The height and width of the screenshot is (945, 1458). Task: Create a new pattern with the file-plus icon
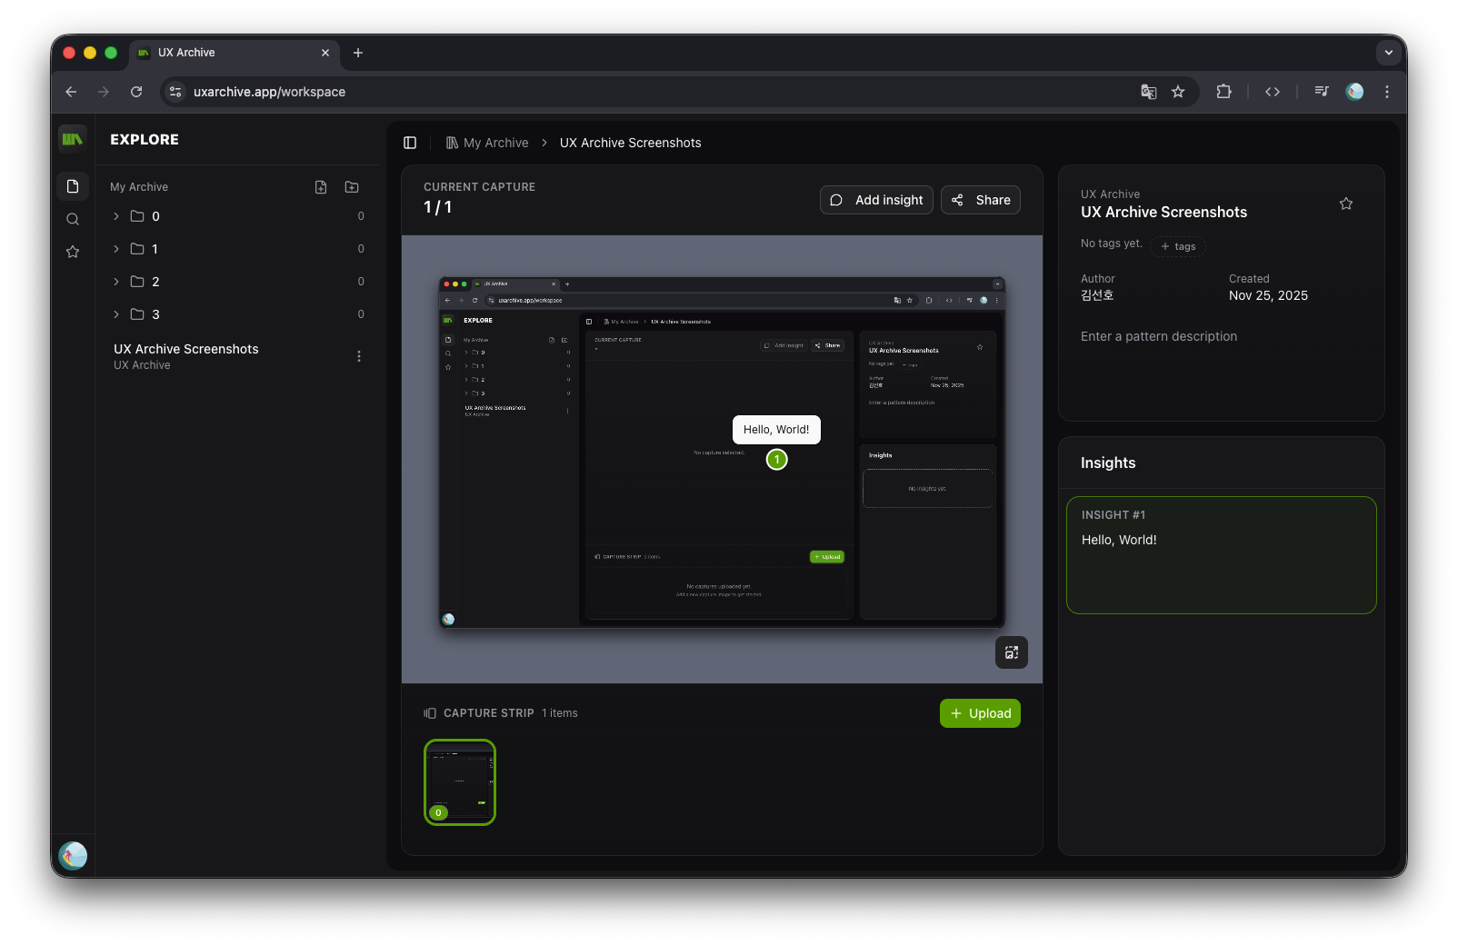pos(321,187)
